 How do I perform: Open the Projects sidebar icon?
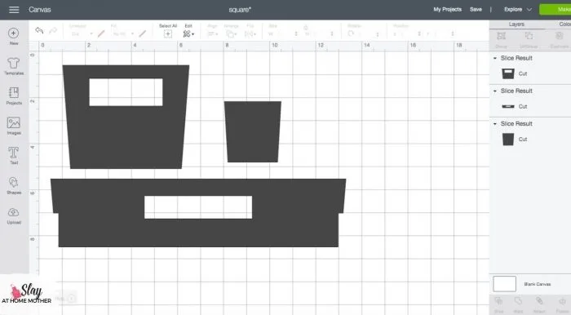tap(14, 95)
